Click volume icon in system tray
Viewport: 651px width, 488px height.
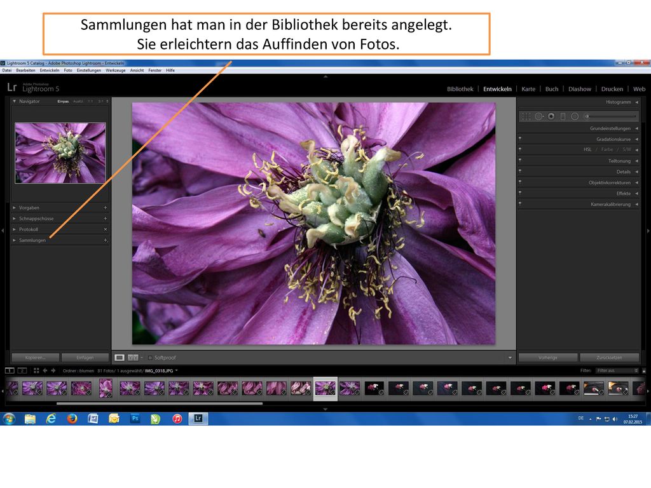click(615, 419)
